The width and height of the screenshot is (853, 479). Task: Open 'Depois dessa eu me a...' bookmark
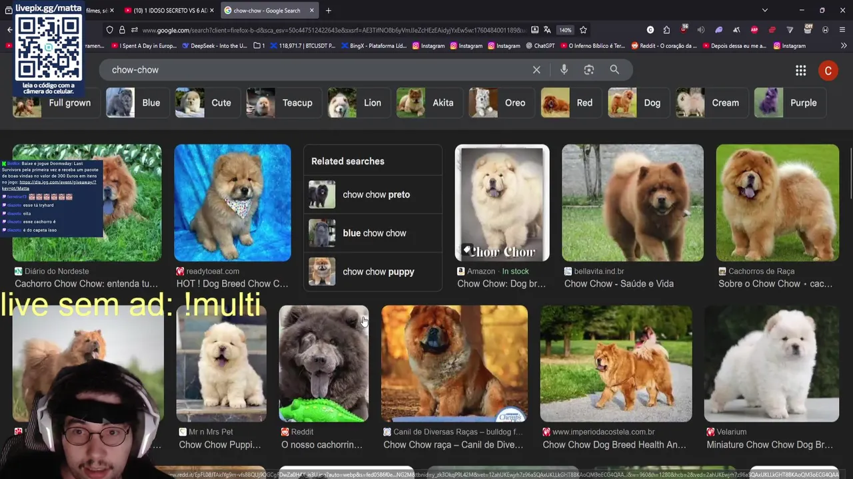click(x=734, y=46)
